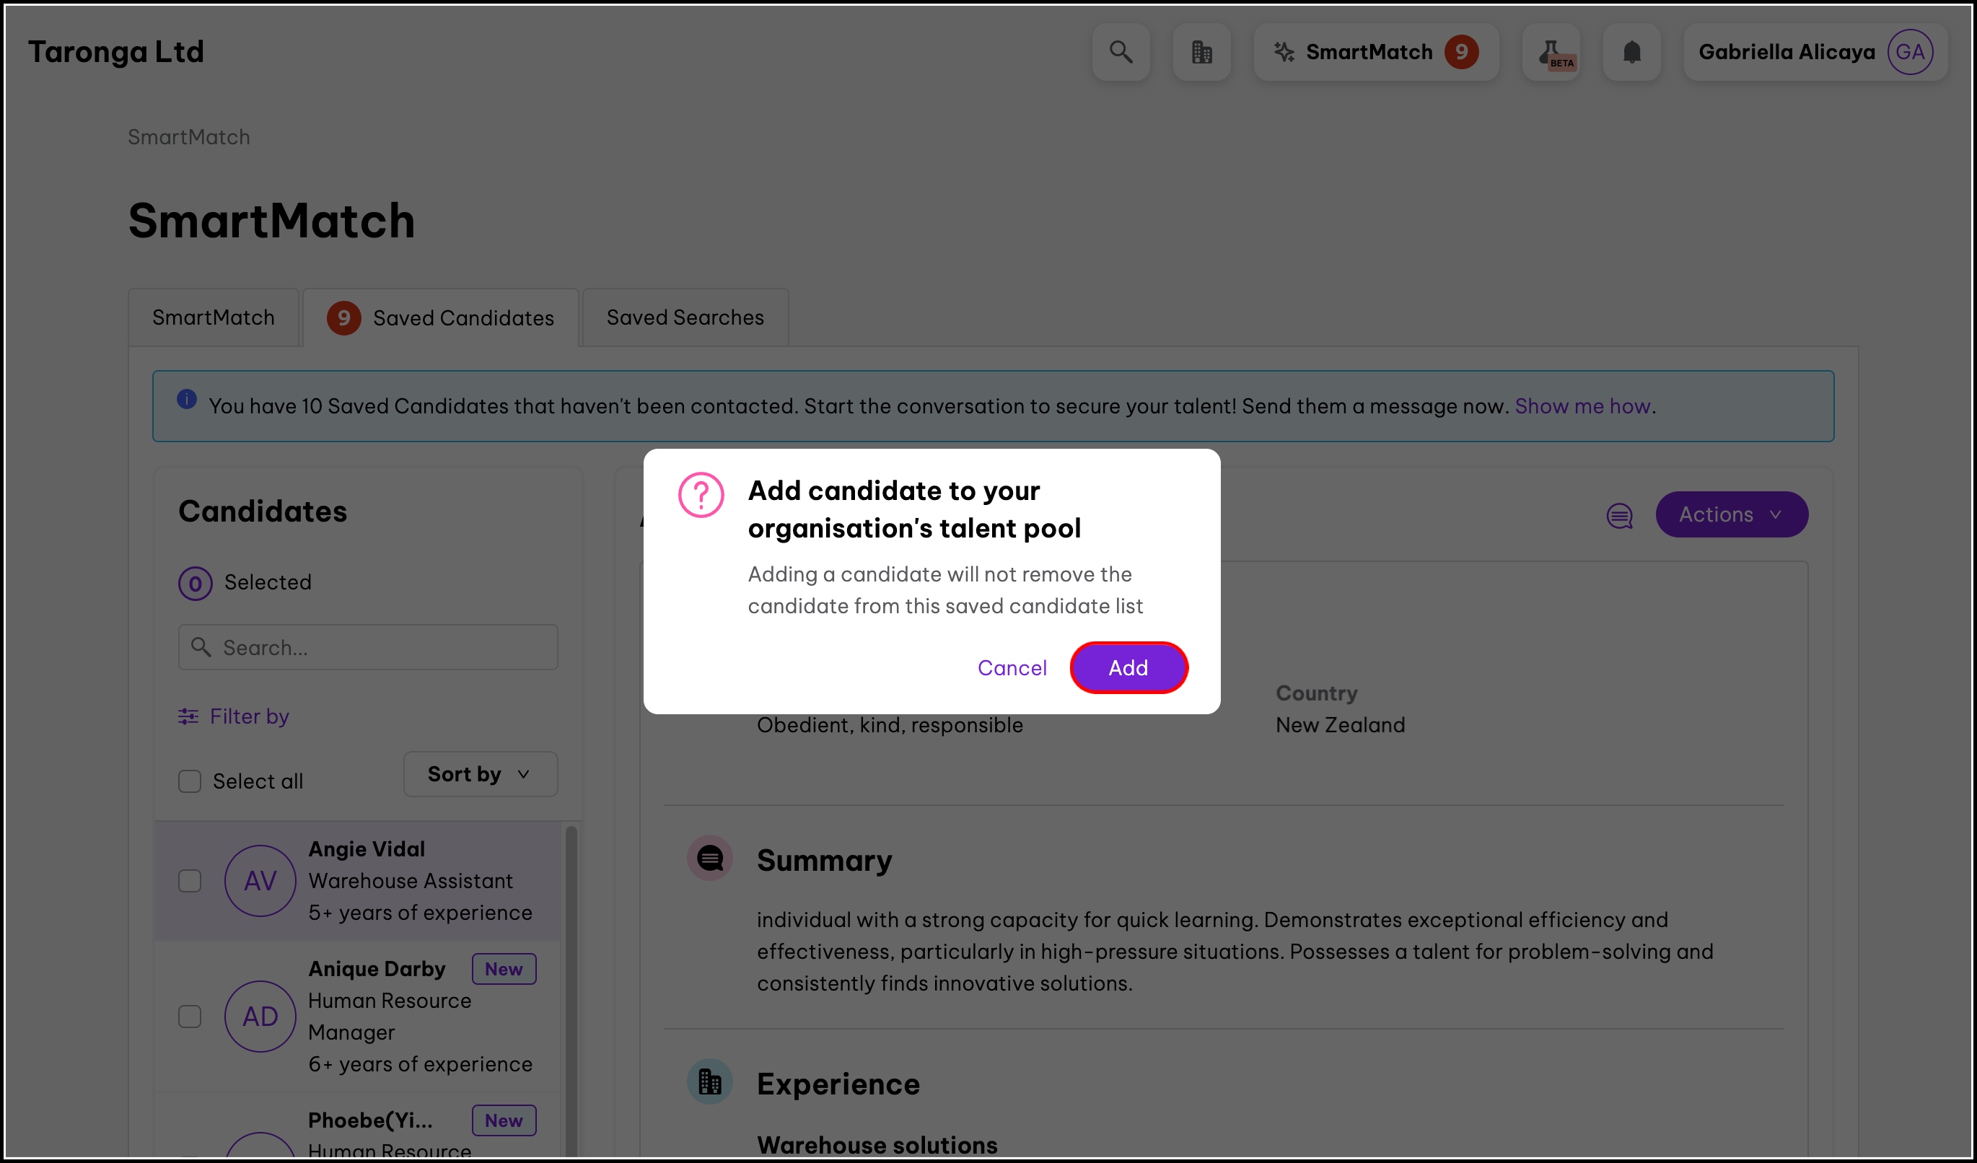The image size is (1977, 1163).
Task: Check the Anique Darby candidate checkbox
Action: (x=190, y=1017)
